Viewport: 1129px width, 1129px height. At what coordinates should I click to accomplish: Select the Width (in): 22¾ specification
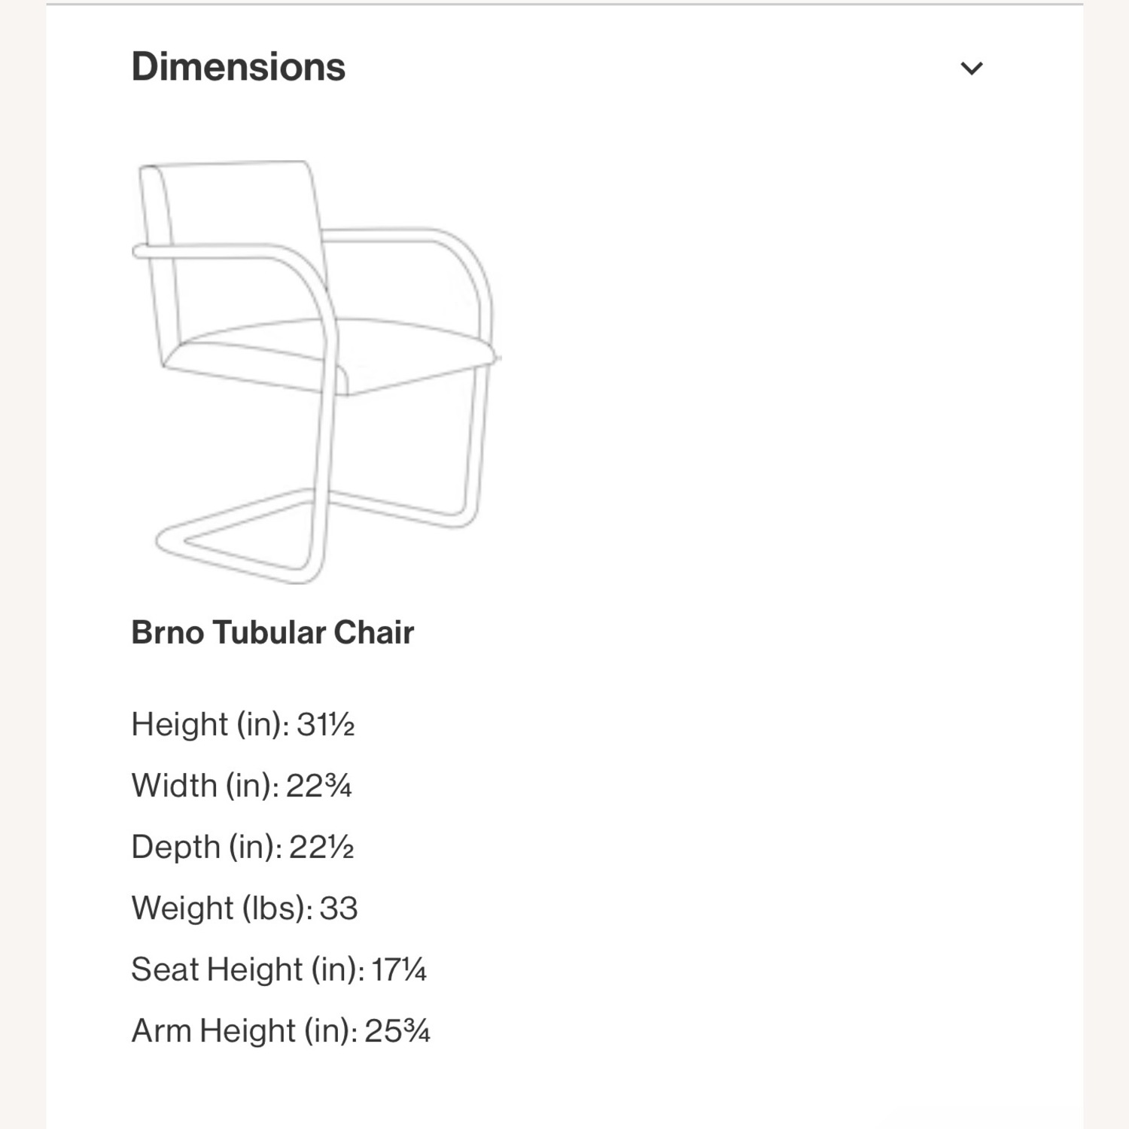(242, 786)
